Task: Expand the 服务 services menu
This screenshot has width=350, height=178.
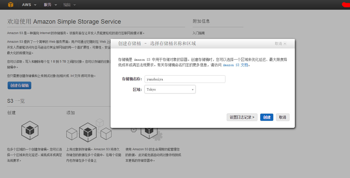Action: point(50,5)
